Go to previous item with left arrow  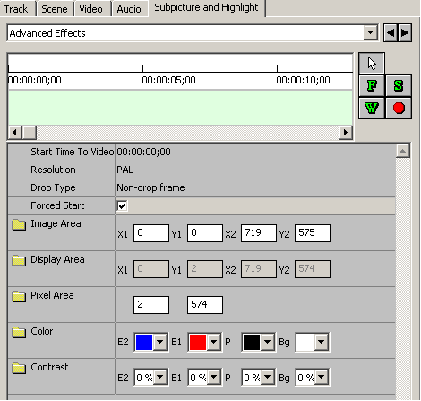pyautogui.click(x=391, y=32)
